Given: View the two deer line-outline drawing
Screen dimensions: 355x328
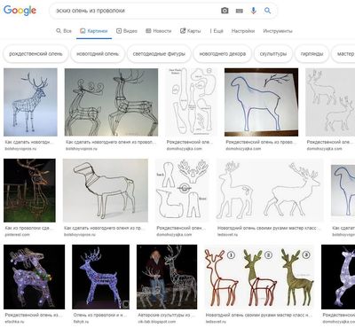Looking at the screenshot, I should pyautogui.click(x=270, y=191).
